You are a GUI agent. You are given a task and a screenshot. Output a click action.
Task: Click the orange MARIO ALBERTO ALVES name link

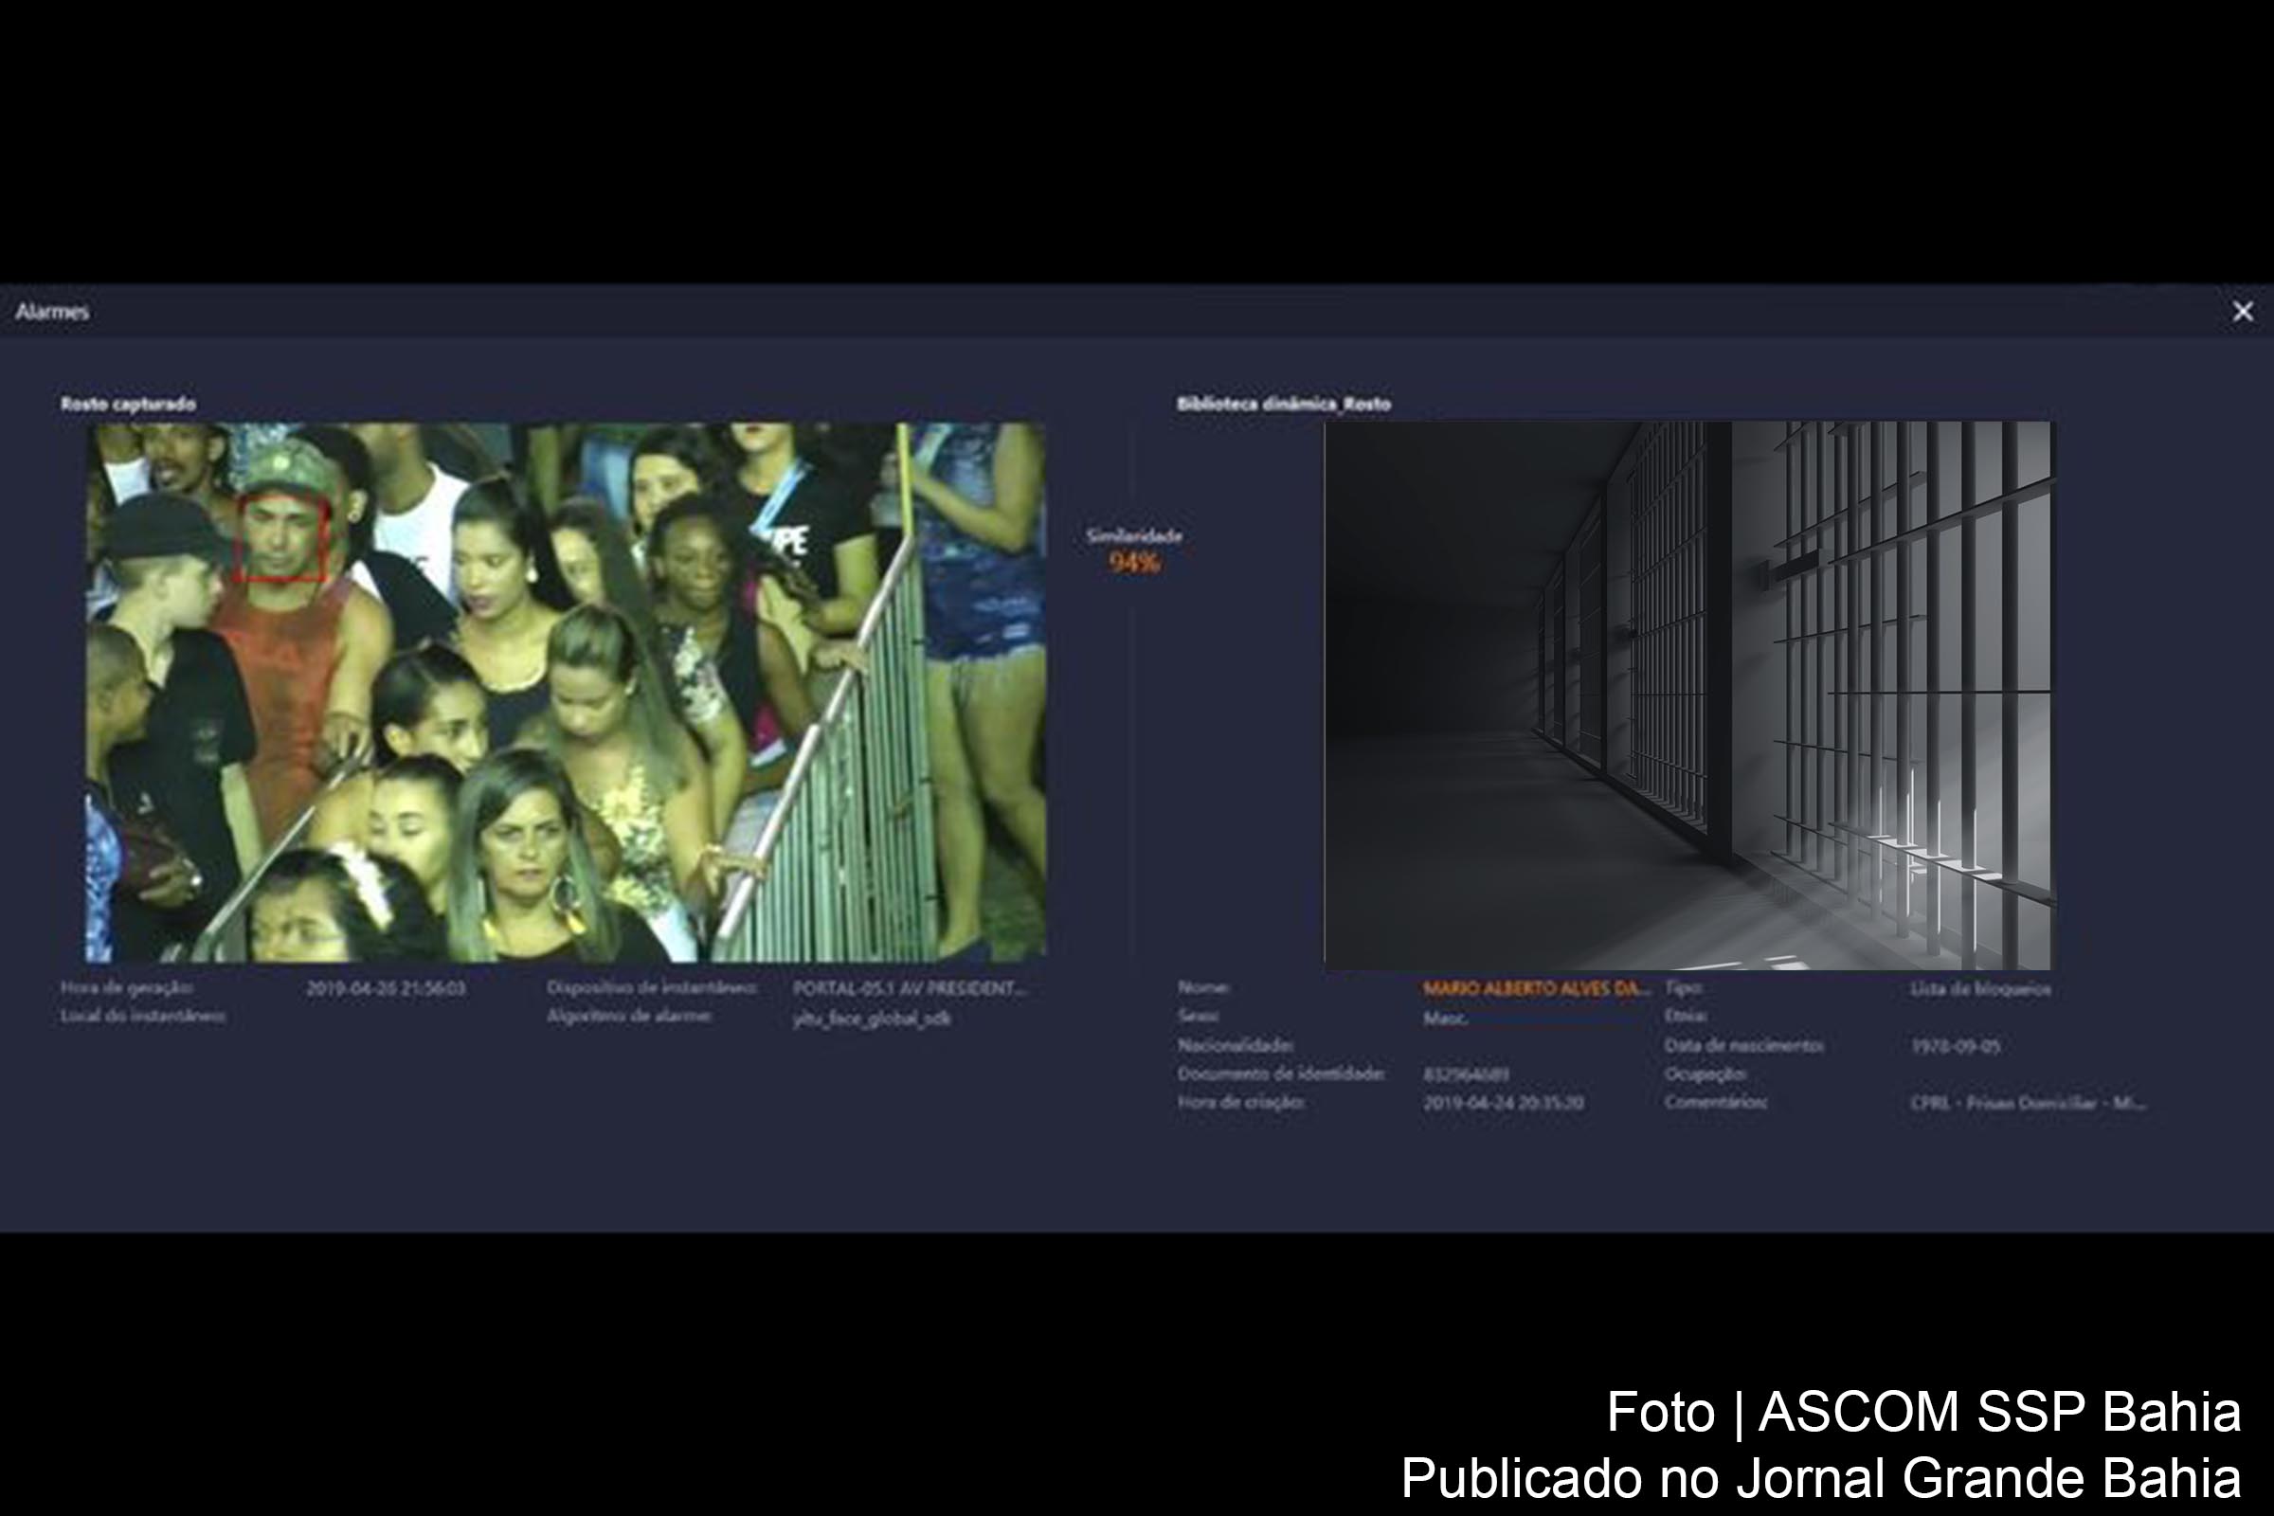pyautogui.click(x=1535, y=988)
